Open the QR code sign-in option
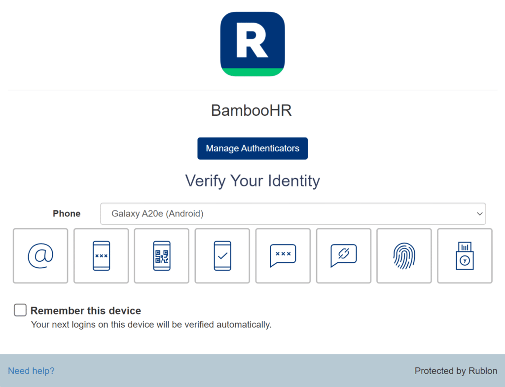Screen dimensions: 505x387 pyautogui.click(x=162, y=256)
